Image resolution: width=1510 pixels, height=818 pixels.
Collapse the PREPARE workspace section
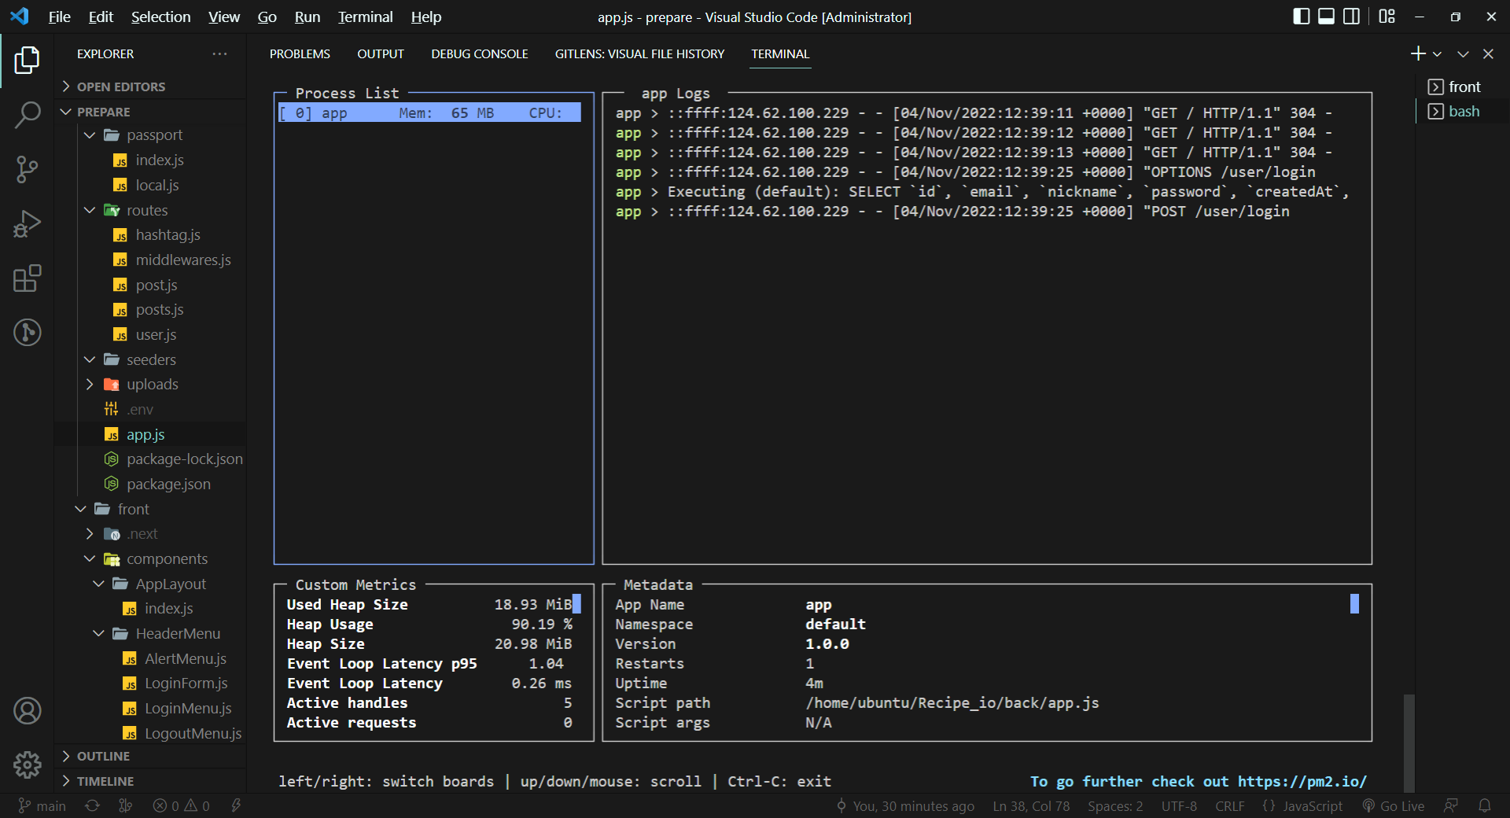(150, 112)
